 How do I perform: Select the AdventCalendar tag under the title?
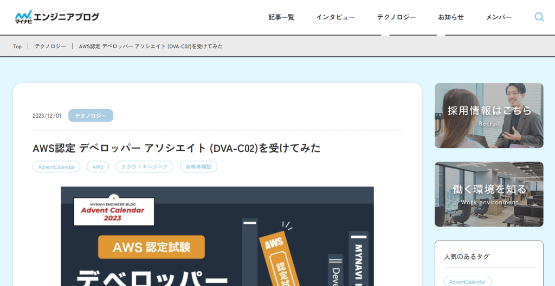point(56,167)
